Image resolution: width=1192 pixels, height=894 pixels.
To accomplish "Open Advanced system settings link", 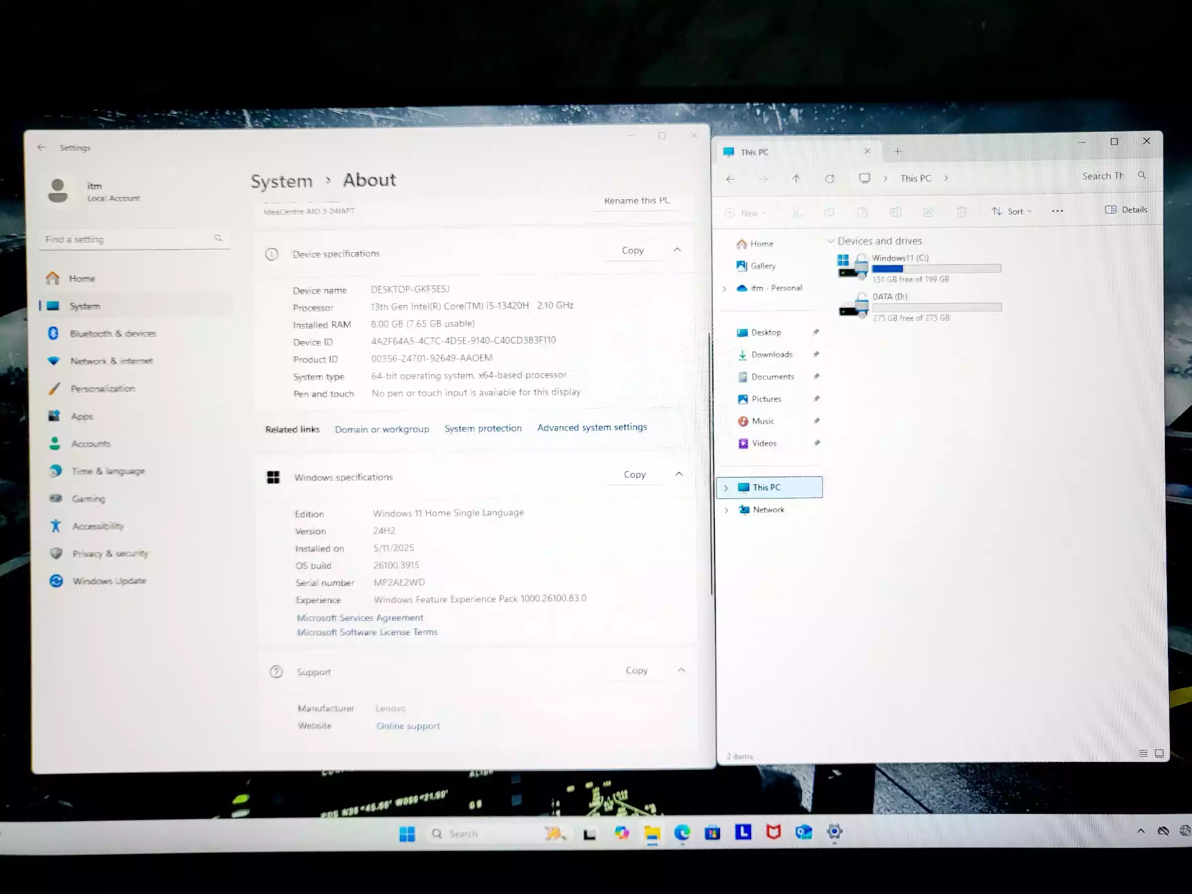I will point(592,427).
